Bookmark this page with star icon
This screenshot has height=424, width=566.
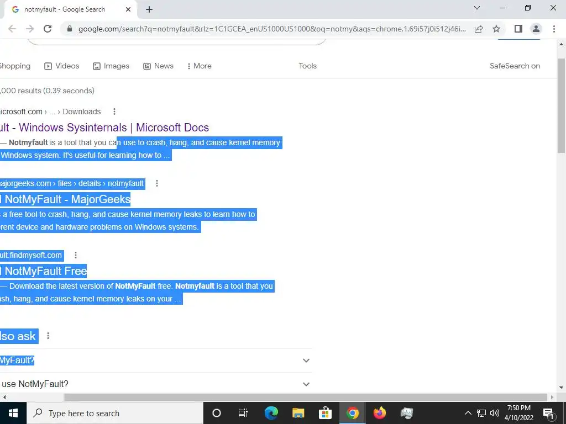(496, 29)
